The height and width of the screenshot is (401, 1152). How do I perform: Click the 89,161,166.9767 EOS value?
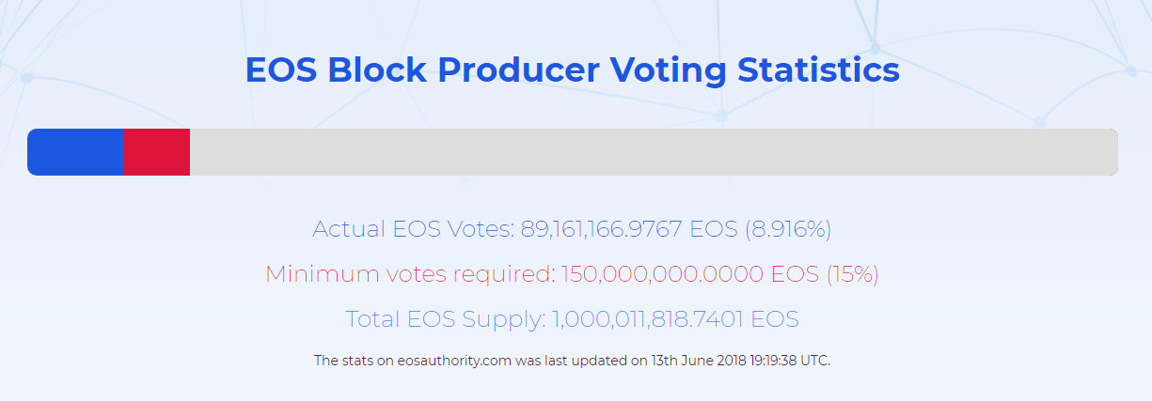630,228
